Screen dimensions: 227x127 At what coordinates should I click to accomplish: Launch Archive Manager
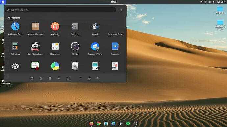[x=35, y=29]
